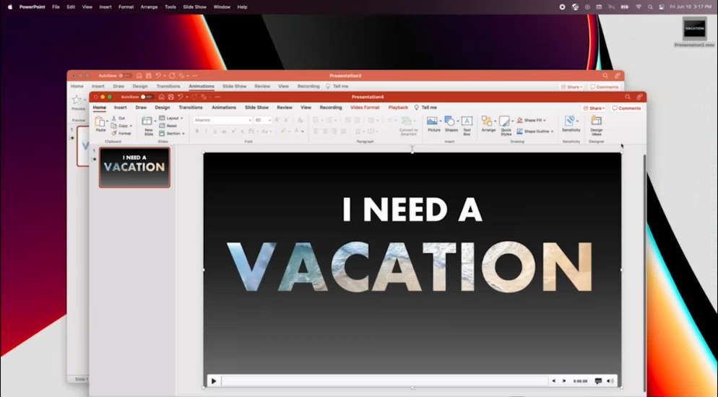Expand the Shape Outline dropdown
Screen dimensions: 718x397
553,131
